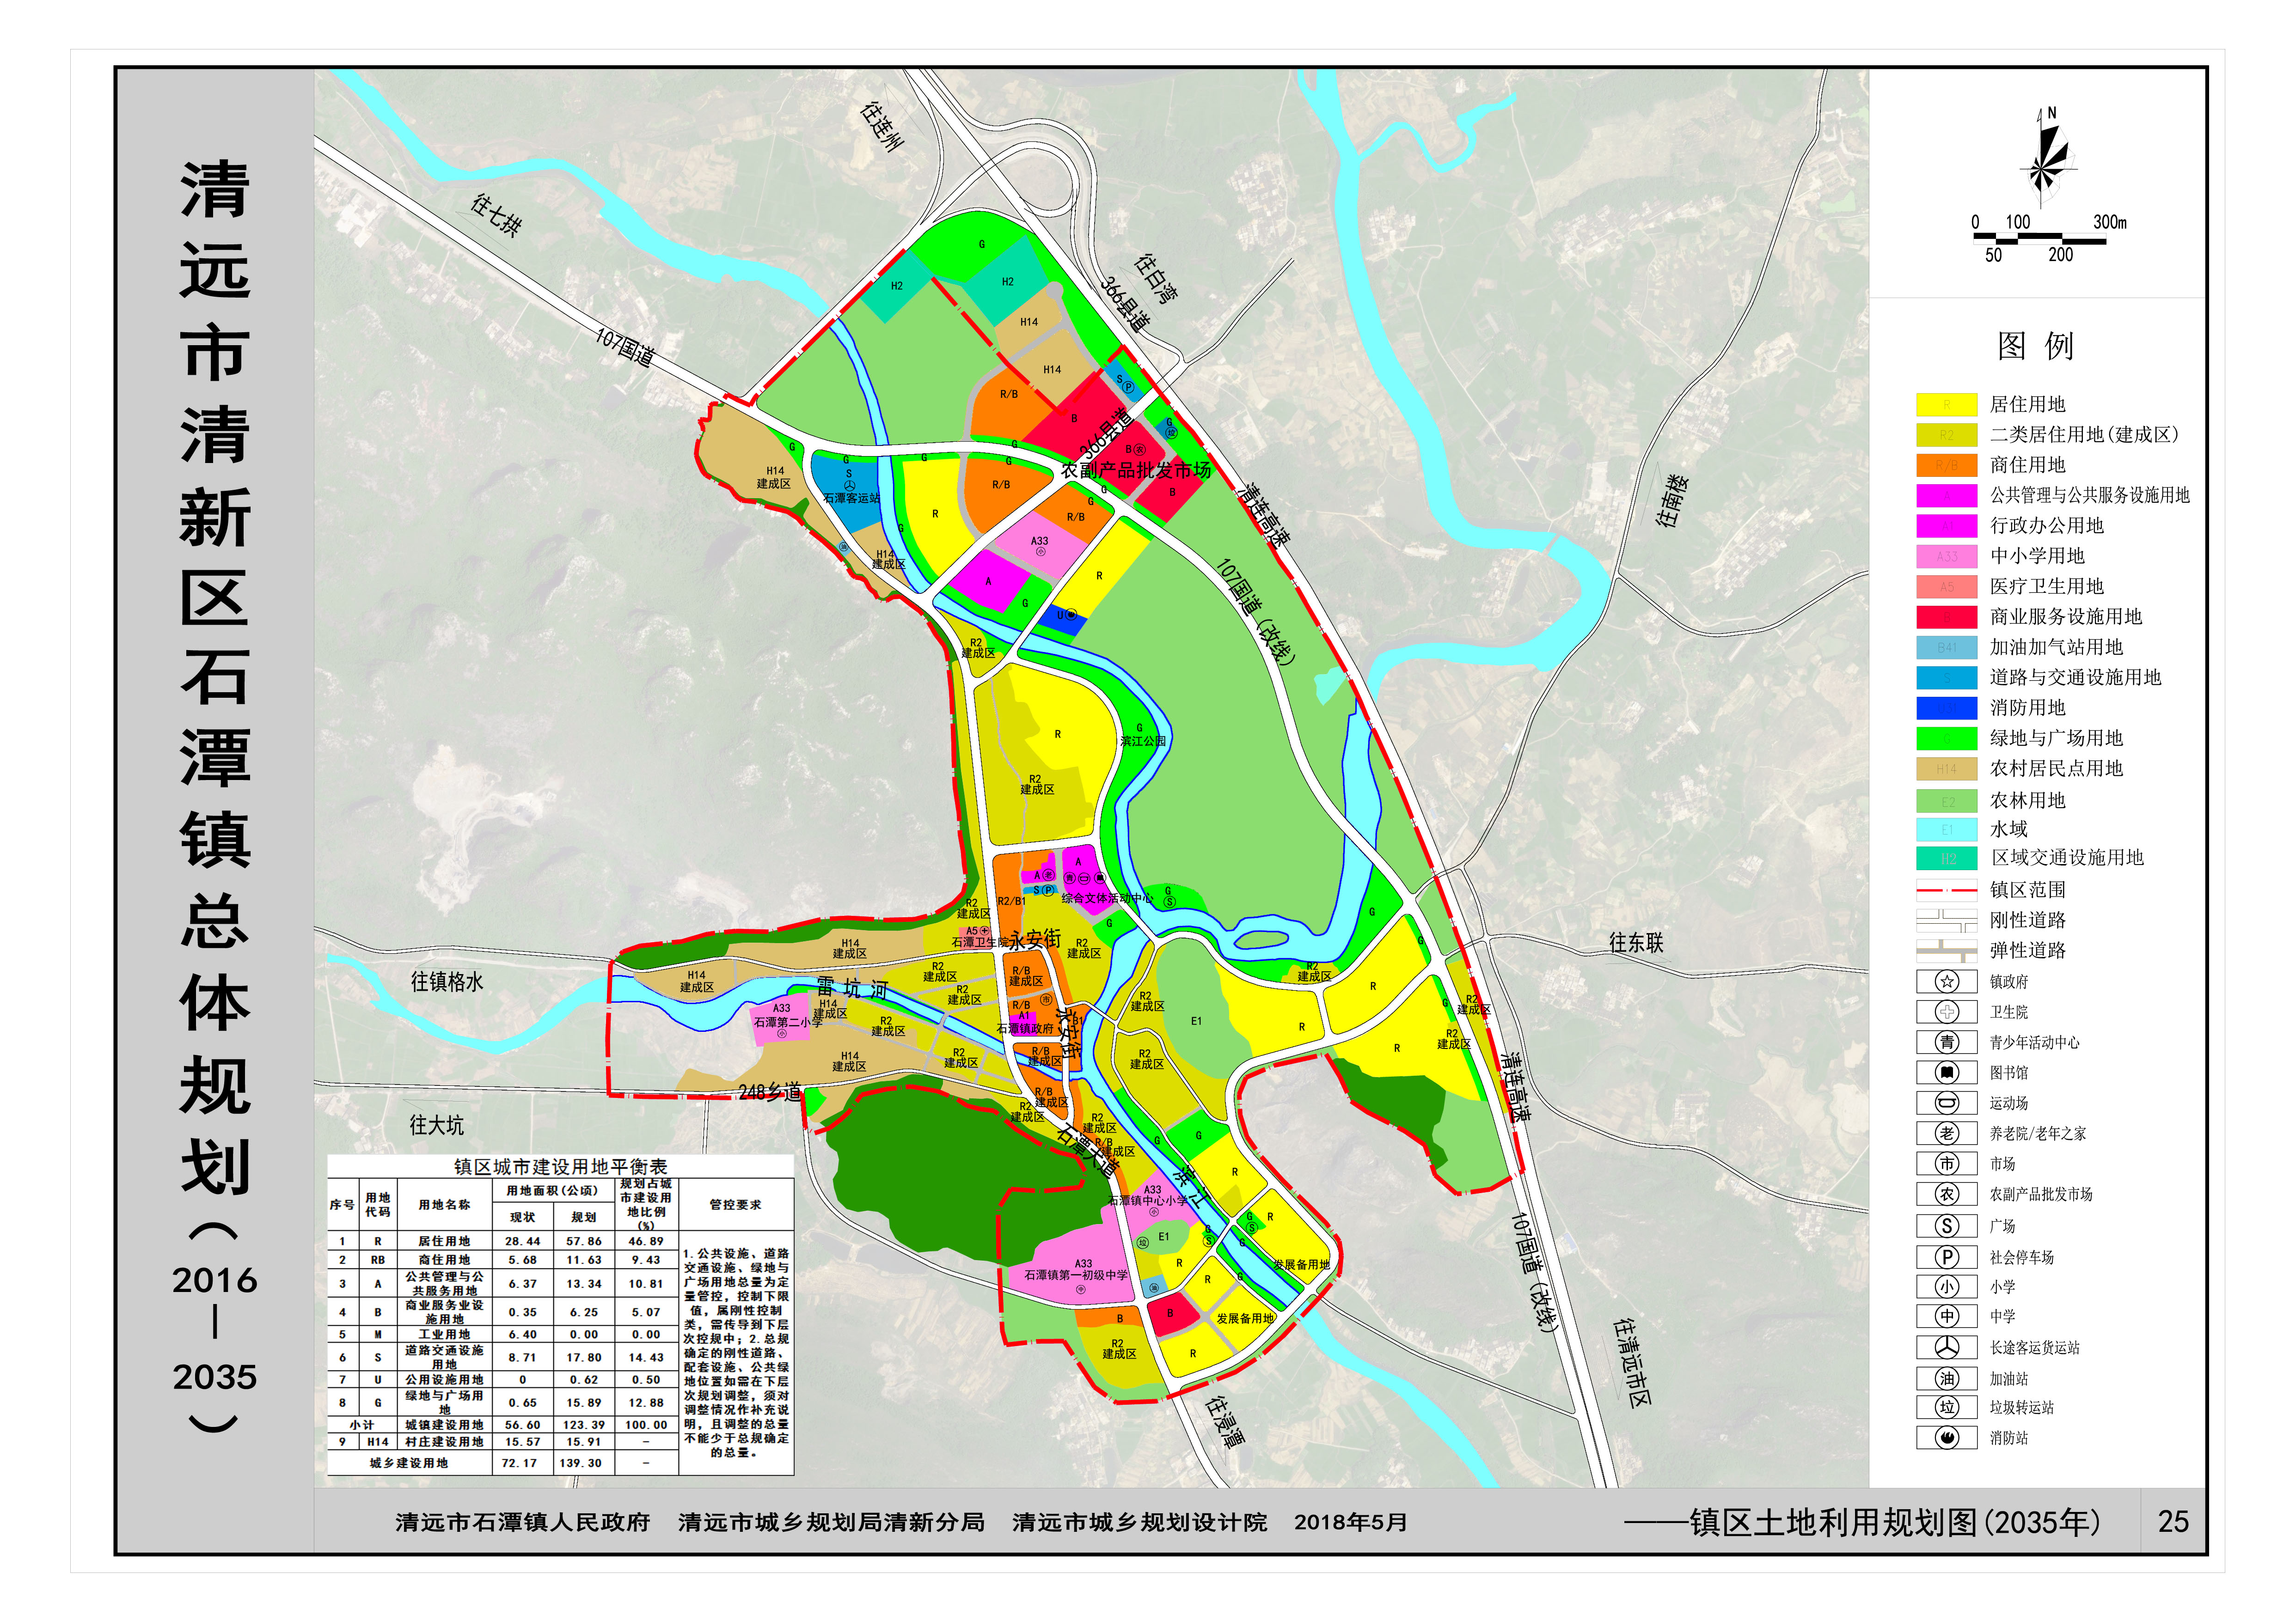The image size is (2296, 1621).
Task: Click the orange 商住用地 legend swatch
Action: 1946,465
